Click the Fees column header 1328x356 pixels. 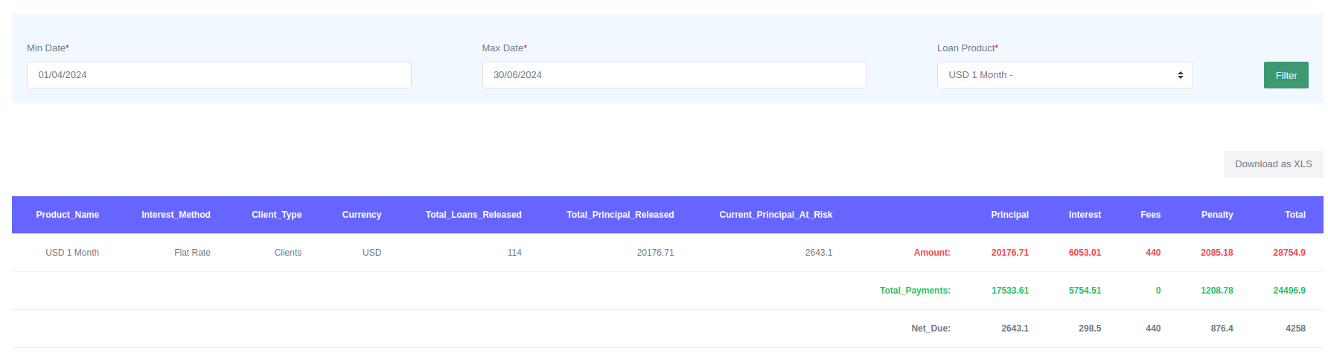[x=1150, y=215]
